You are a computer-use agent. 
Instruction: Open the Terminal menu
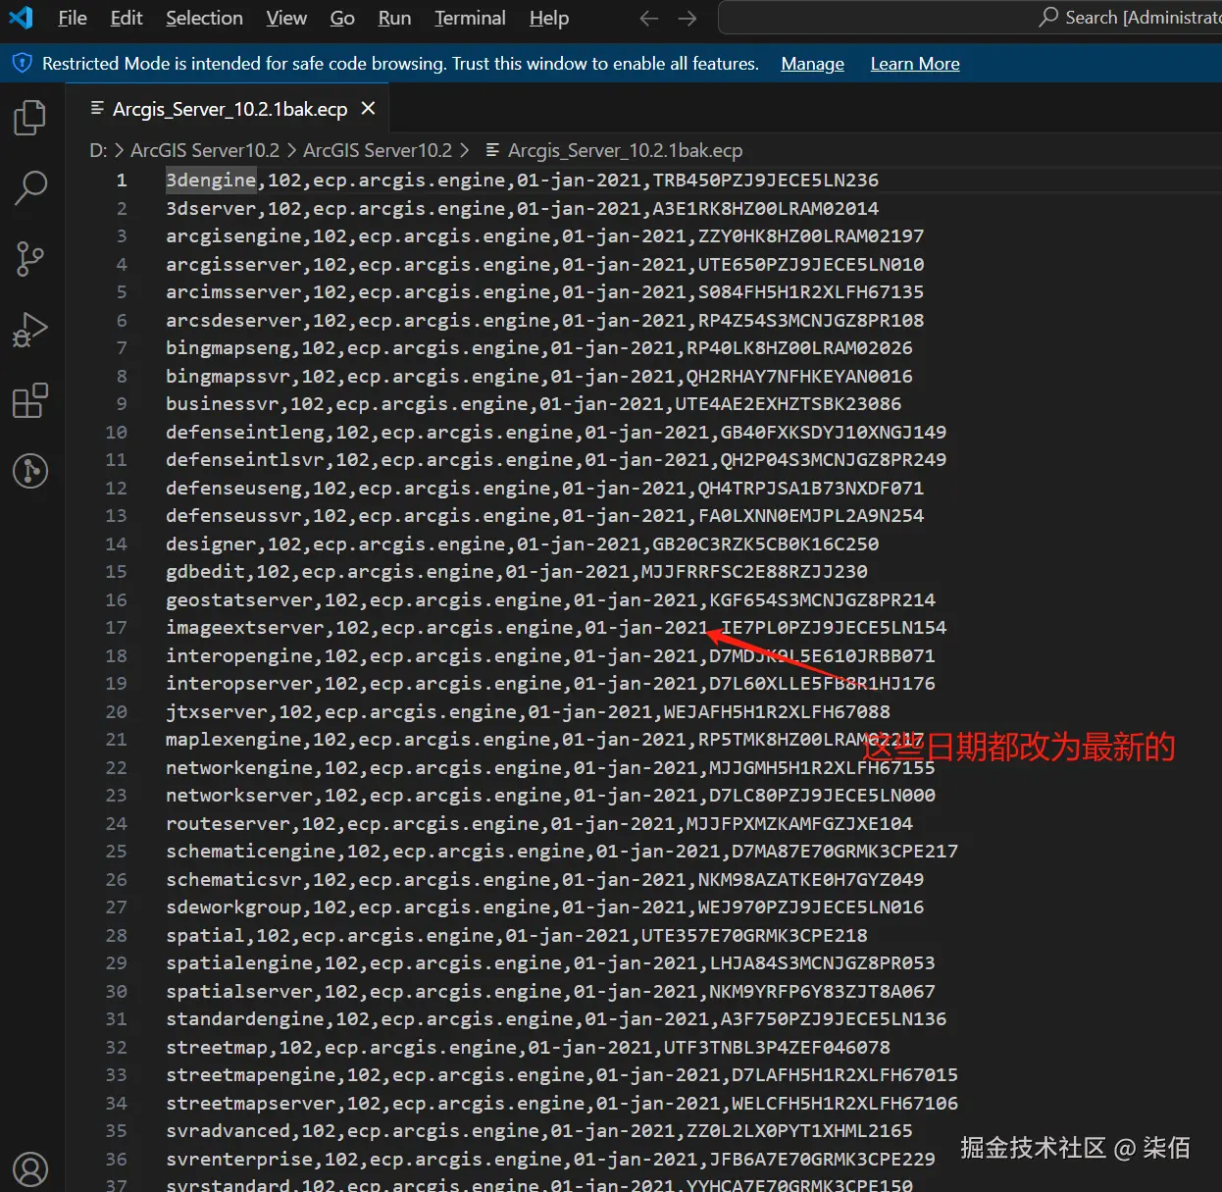(x=471, y=18)
